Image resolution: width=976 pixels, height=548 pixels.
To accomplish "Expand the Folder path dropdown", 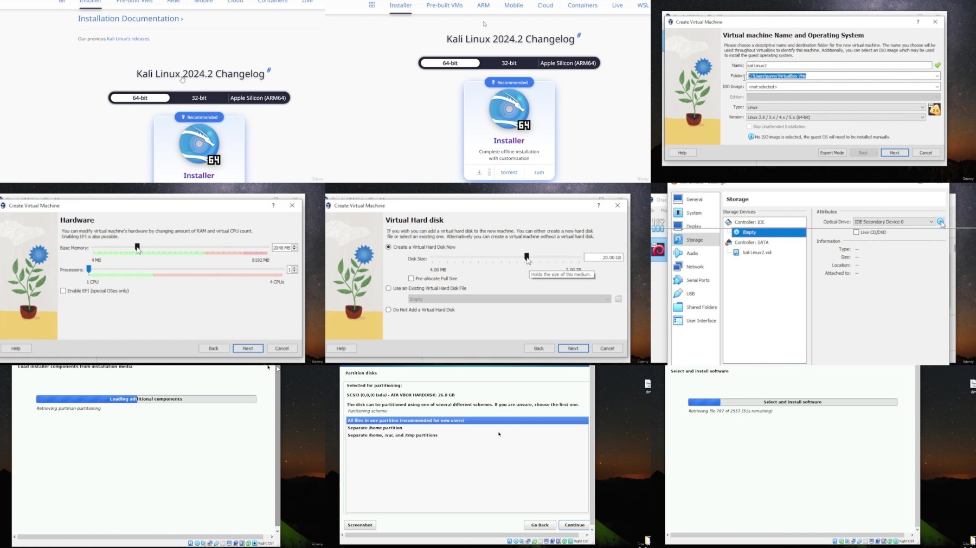I will 936,76.
